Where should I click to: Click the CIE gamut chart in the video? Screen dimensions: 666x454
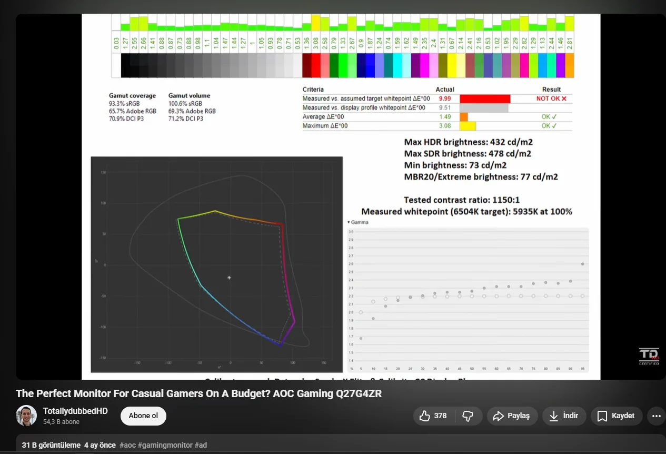point(216,264)
